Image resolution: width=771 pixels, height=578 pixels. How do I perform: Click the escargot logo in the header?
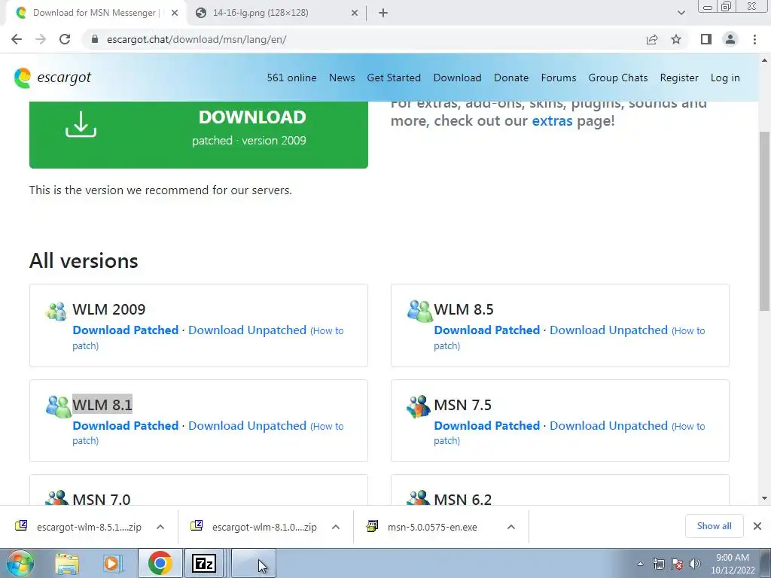(53, 78)
